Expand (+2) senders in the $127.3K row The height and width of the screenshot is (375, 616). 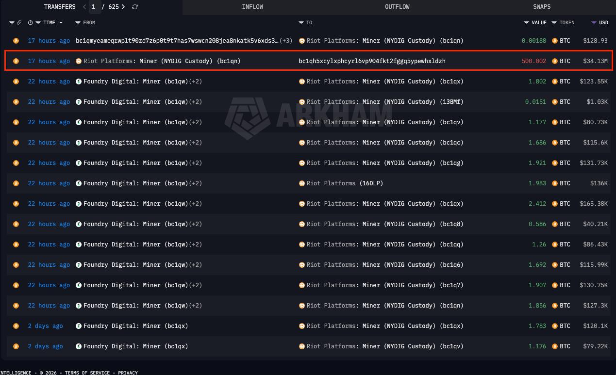coord(196,306)
